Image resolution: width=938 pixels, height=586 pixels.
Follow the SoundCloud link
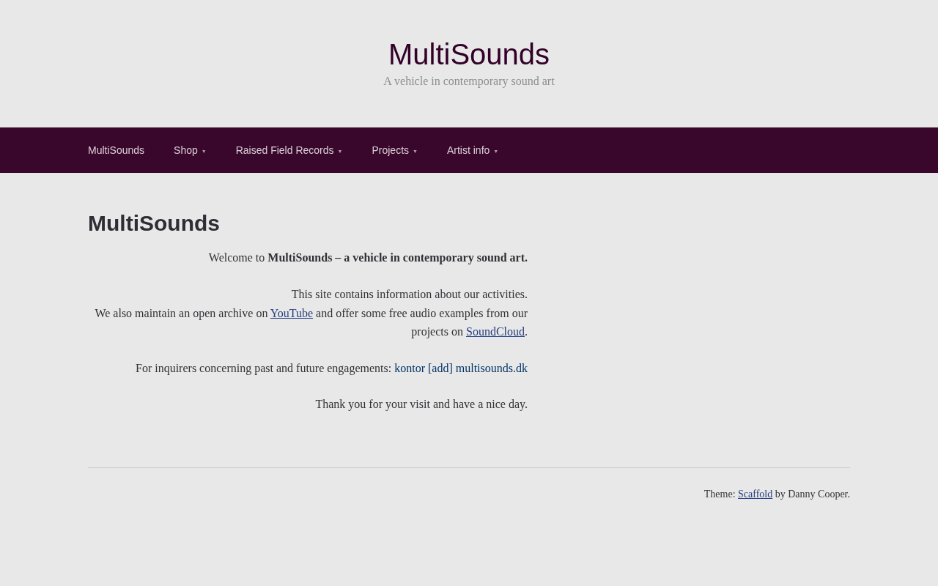pos(495,332)
